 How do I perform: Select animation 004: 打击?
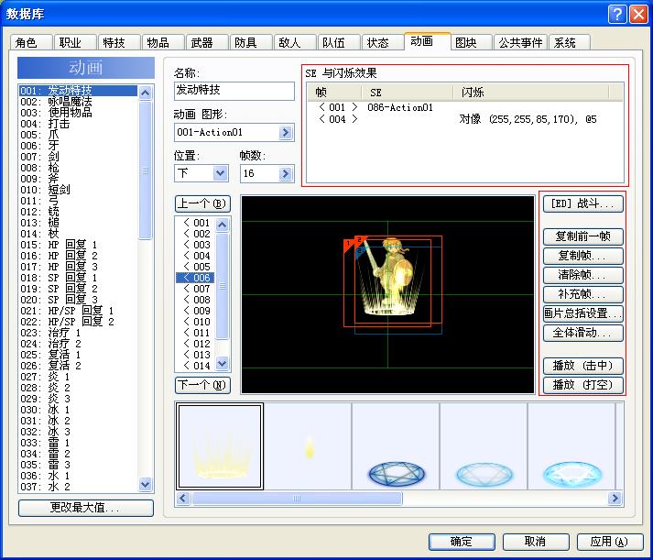pyautogui.click(x=78, y=124)
